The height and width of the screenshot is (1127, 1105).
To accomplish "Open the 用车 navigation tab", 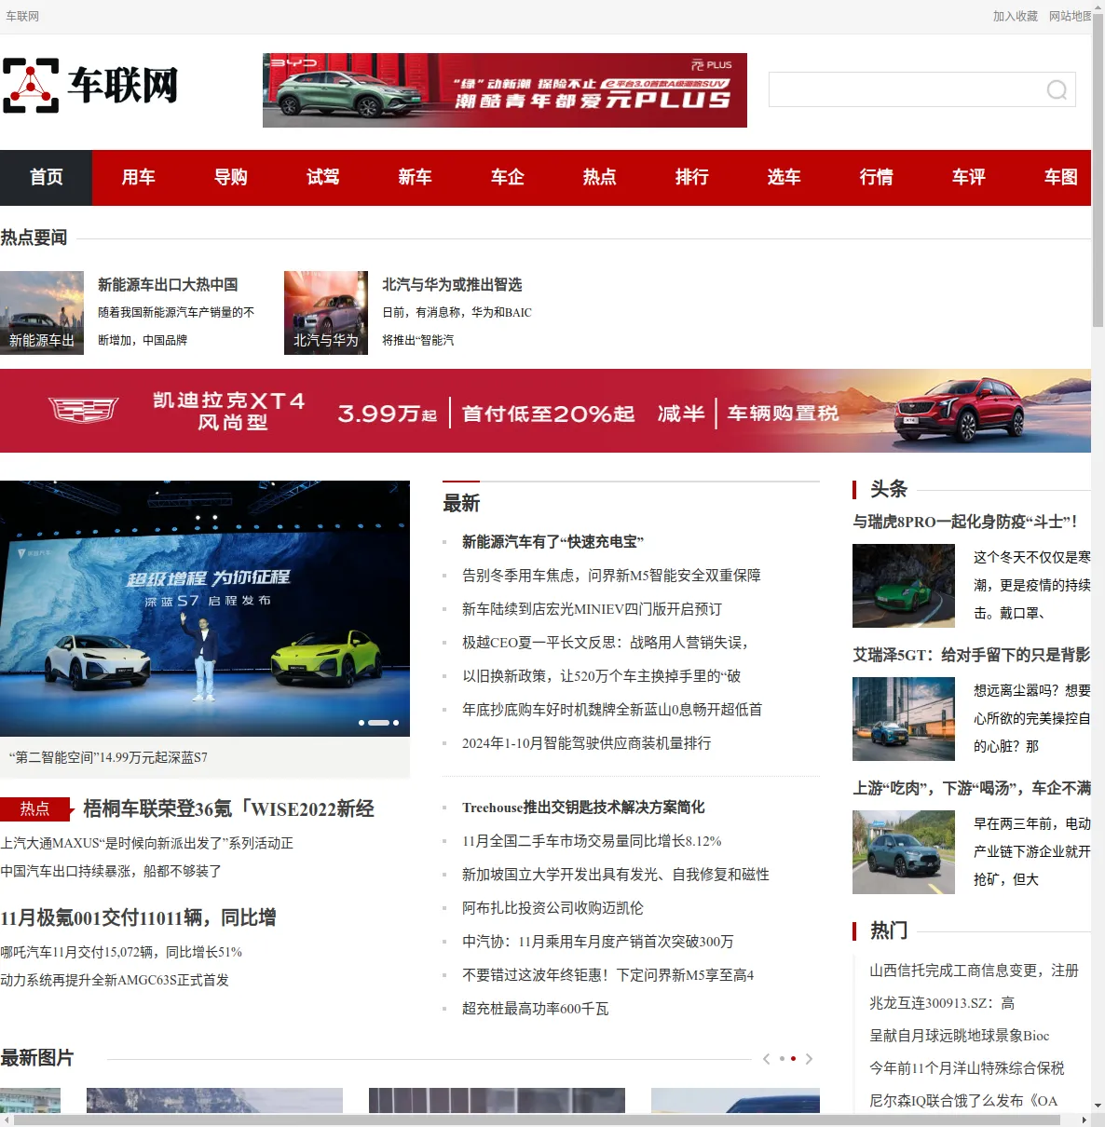I will click(x=138, y=177).
